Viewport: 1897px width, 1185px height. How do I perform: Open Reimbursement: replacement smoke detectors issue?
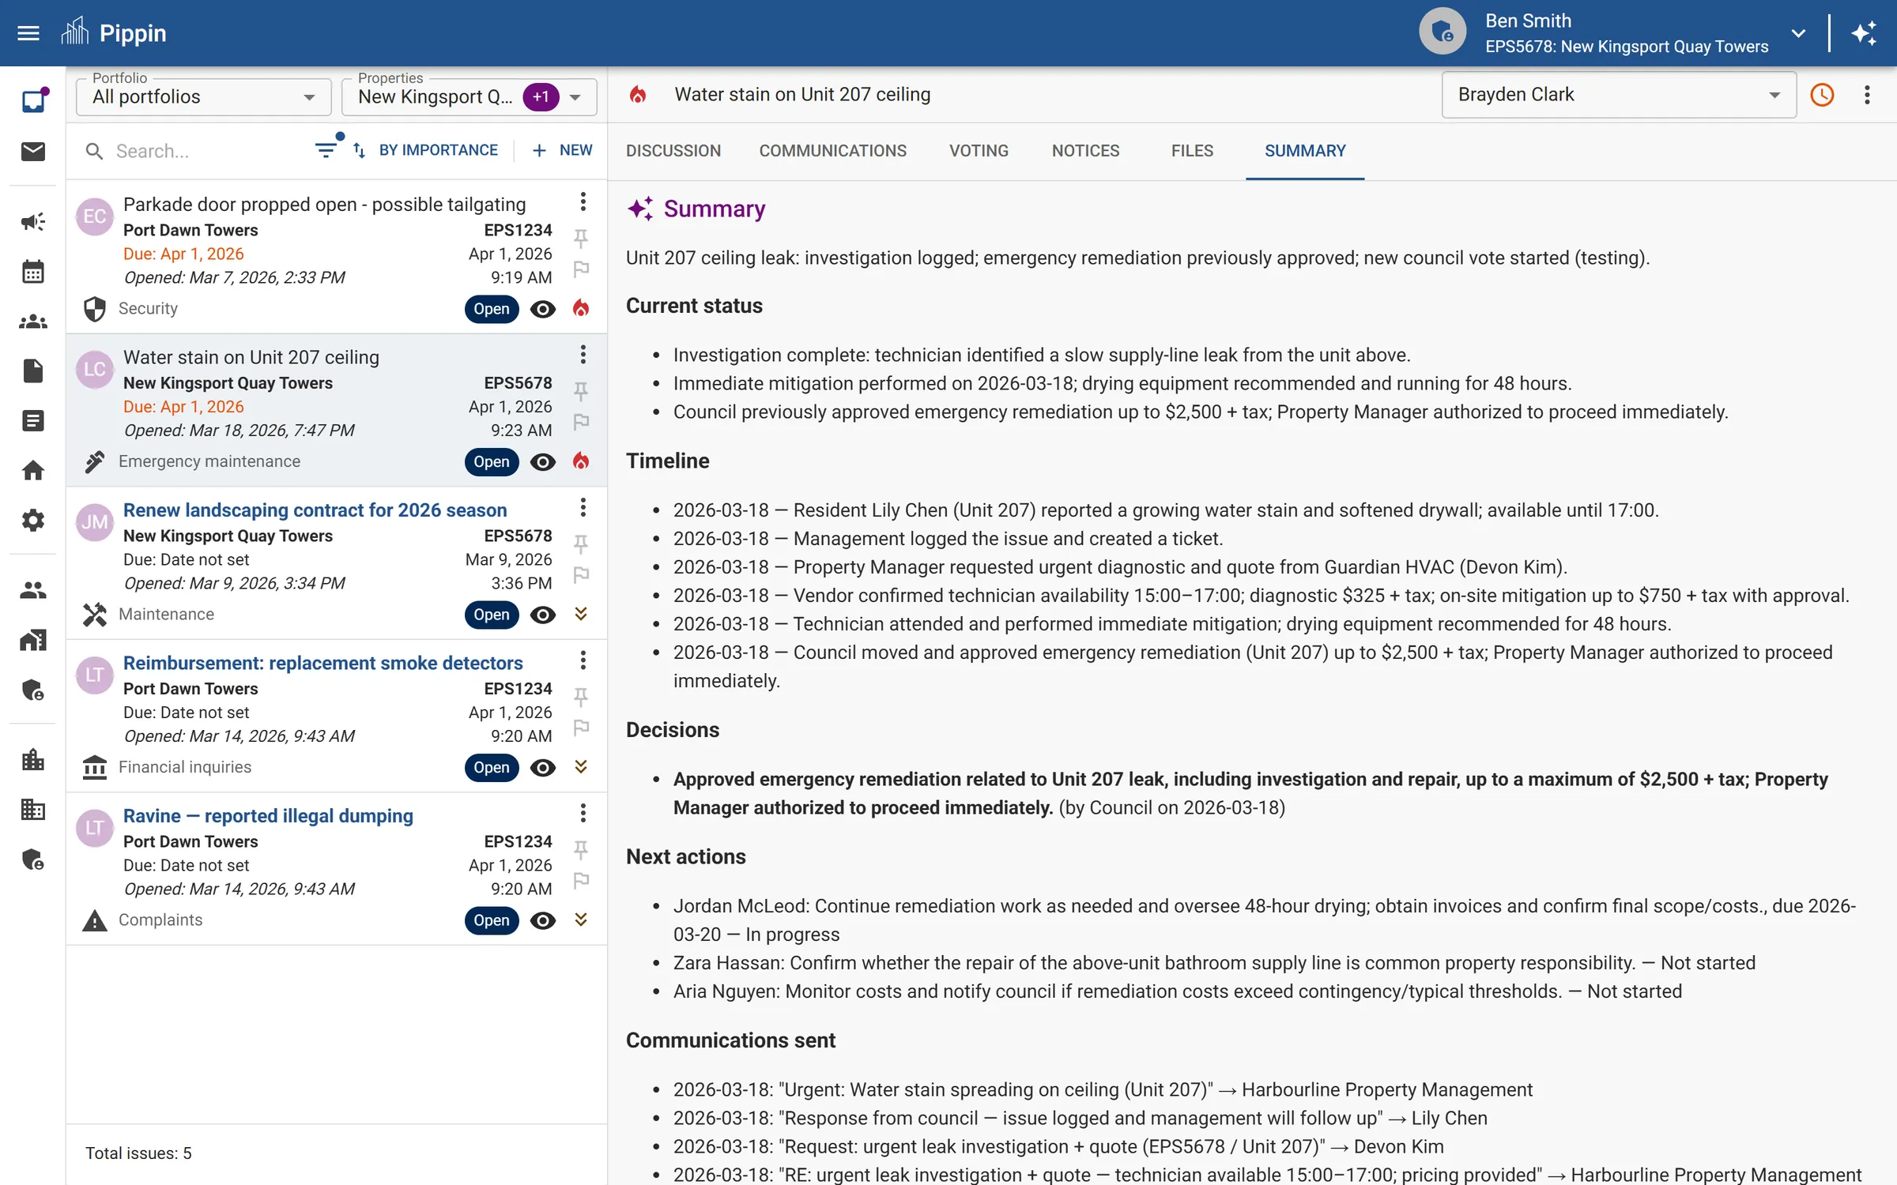pos(322,663)
